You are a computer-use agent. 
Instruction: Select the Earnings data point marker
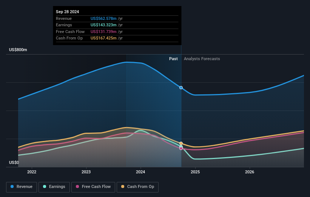(x=181, y=146)
